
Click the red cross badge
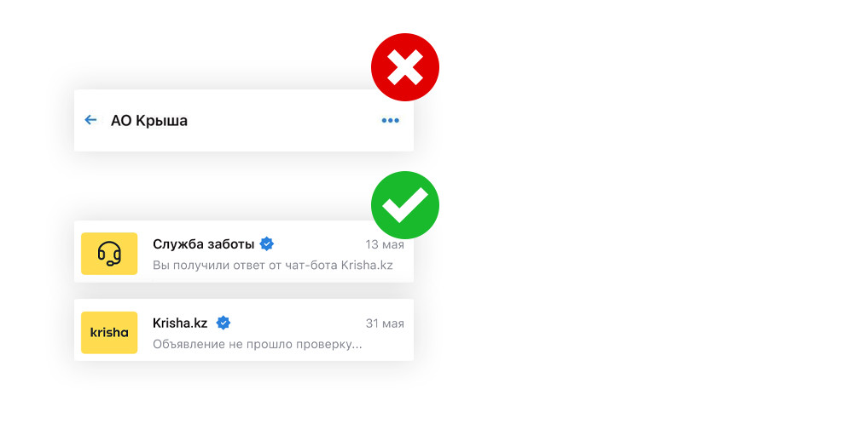(404, 67)
